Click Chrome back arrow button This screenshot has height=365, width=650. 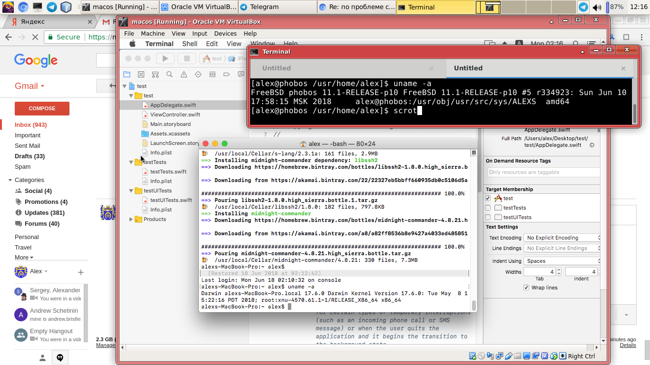[x=9, y=37]
